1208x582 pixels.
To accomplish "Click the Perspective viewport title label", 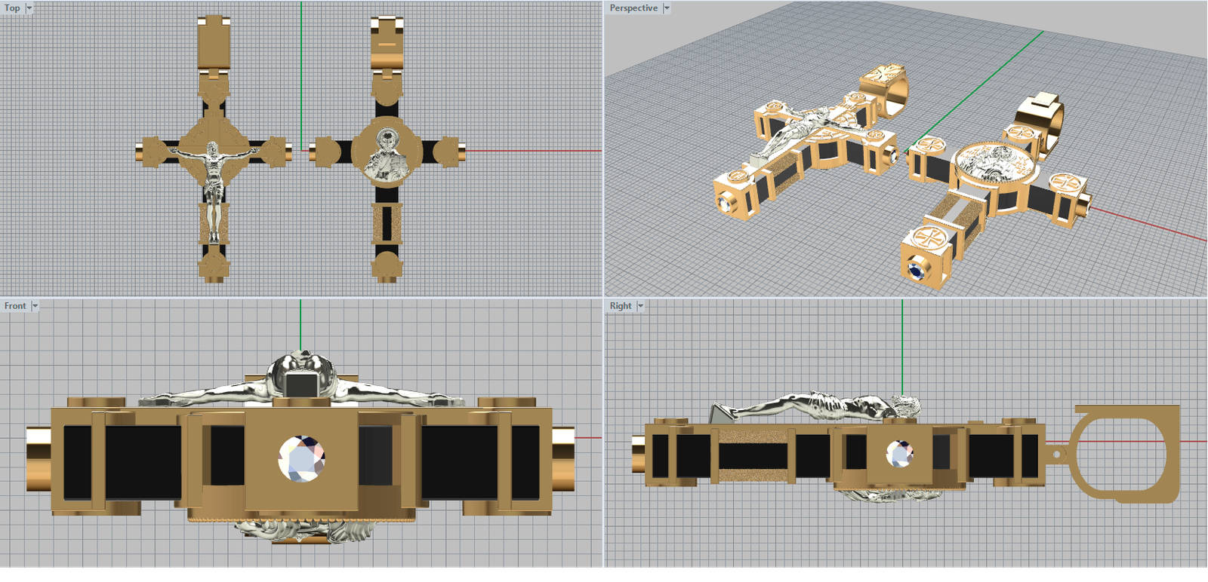I will [633, 8].
